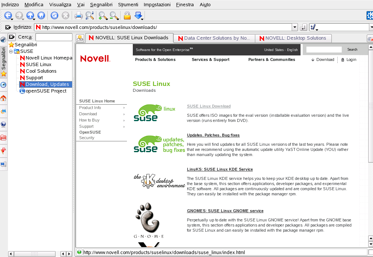Open the SUSE Linux Download link
Screen dimensions: 373x257
coord(209,106)
